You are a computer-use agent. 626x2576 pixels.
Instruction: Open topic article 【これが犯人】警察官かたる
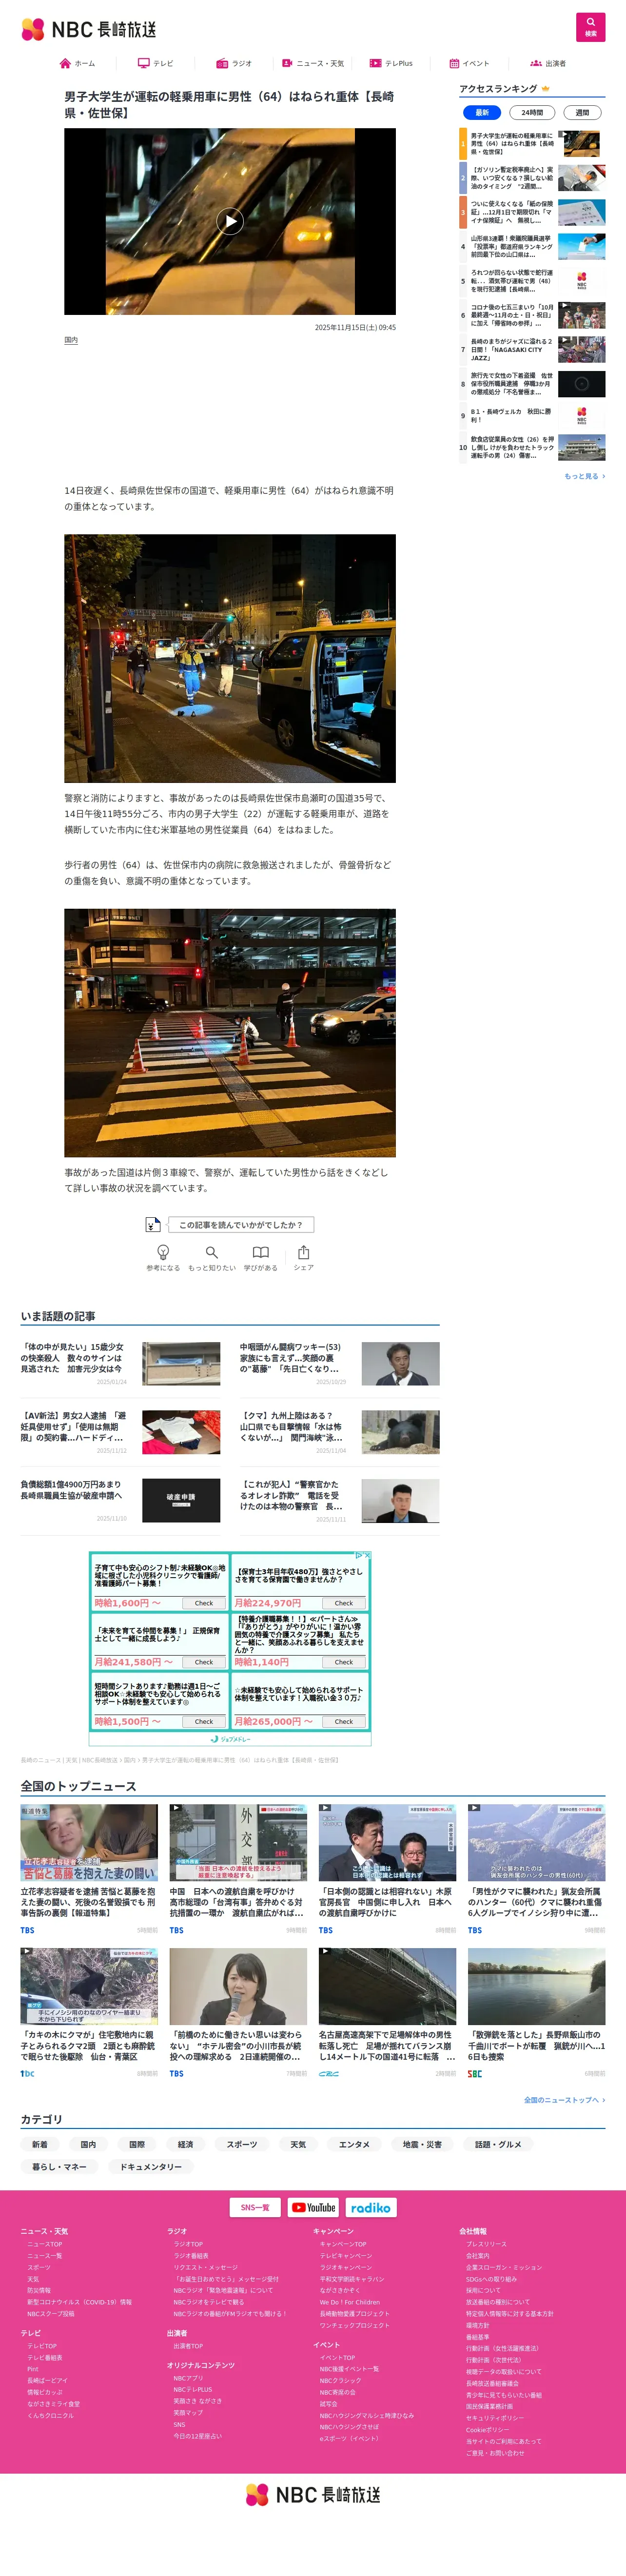pyautogui.click(x=339, y=1501)
